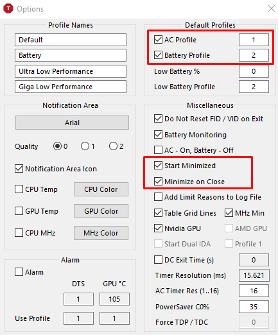Enable the CPU Temp checkbox

pyautogui.click(x=19, y=189)
